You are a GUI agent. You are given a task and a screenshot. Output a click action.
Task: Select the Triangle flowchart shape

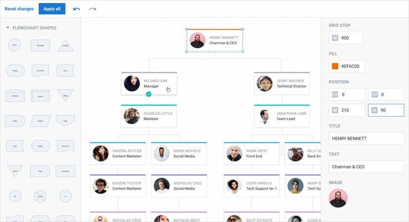coord(65,46)
